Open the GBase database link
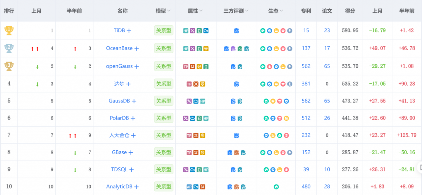Screen dimensions: 422x195 (x=119, y=152)
